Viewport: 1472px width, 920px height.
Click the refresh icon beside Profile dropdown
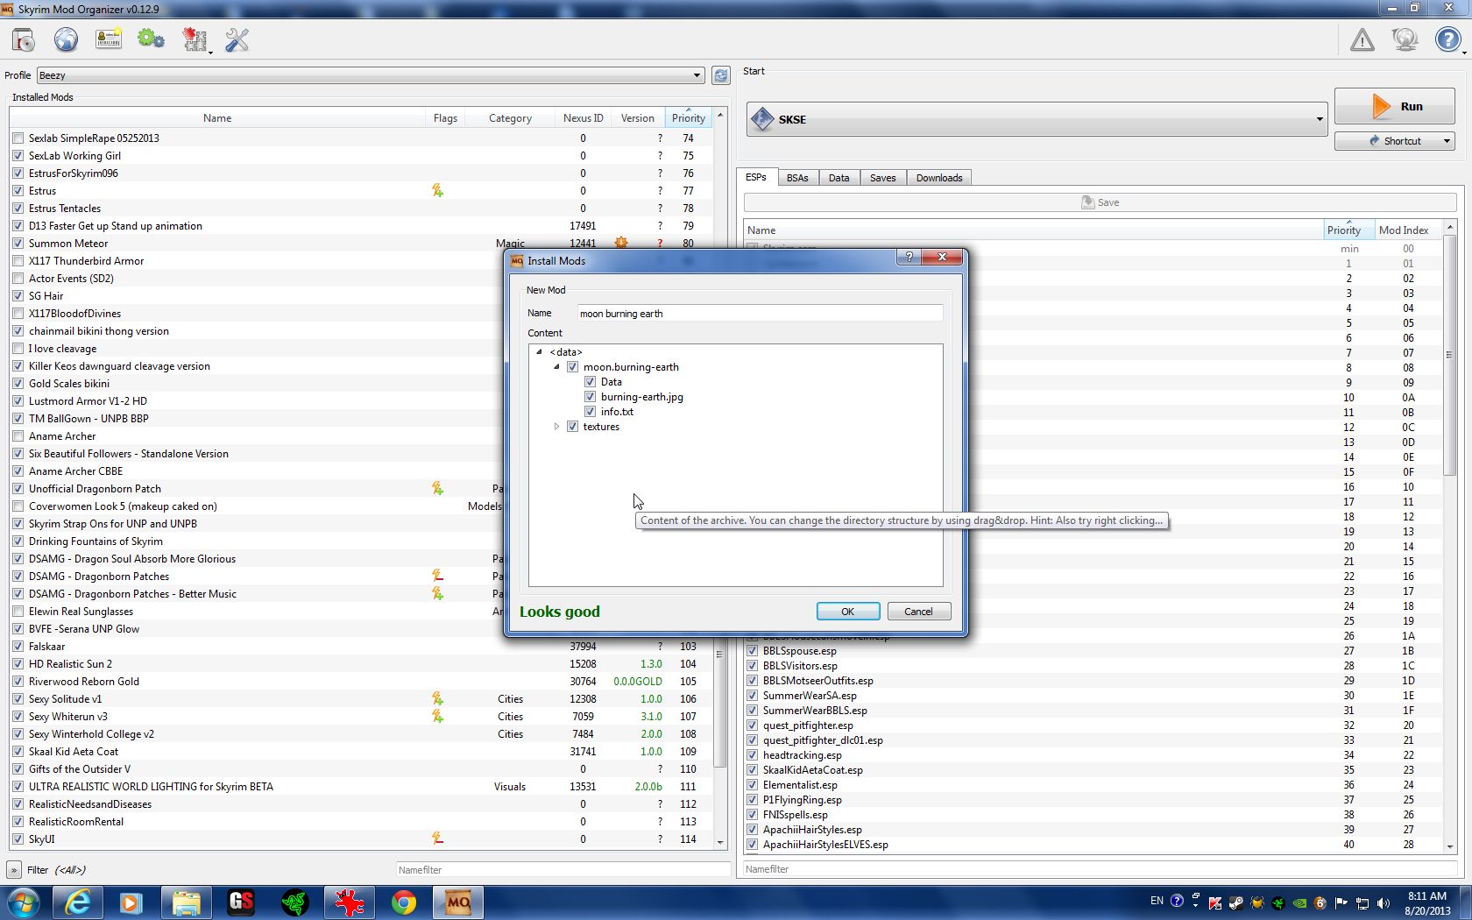pos(720,75)
